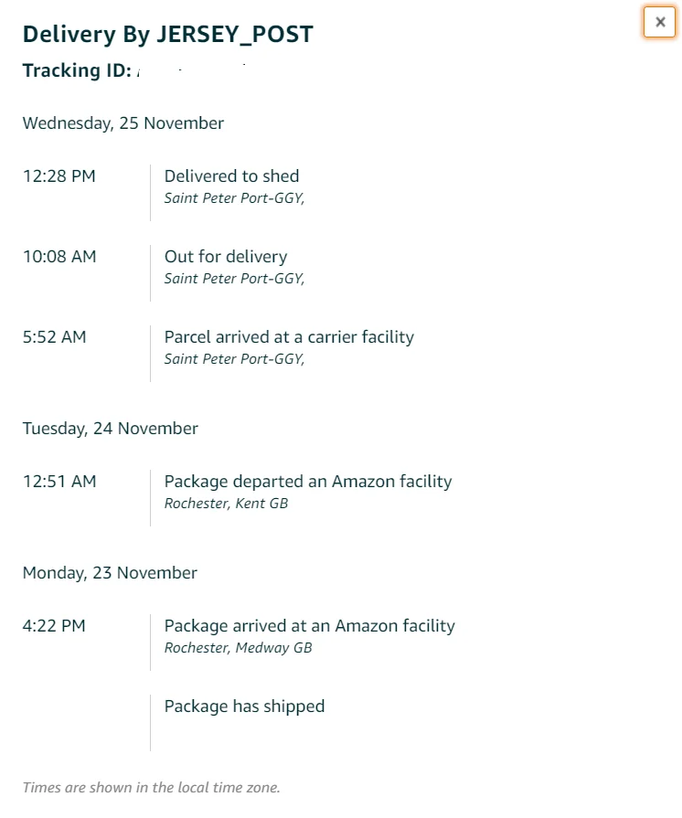Image resolution: width=682 pixels, height=818 pixels.
Task: Click the 10:08 AM timestamp
Action: [x=59, y=257]
